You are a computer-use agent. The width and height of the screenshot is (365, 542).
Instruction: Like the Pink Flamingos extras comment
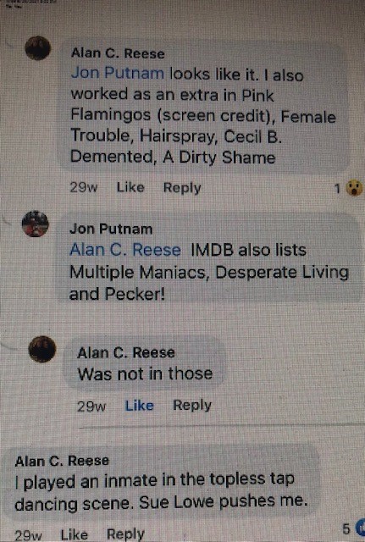[x=130, y=187]
